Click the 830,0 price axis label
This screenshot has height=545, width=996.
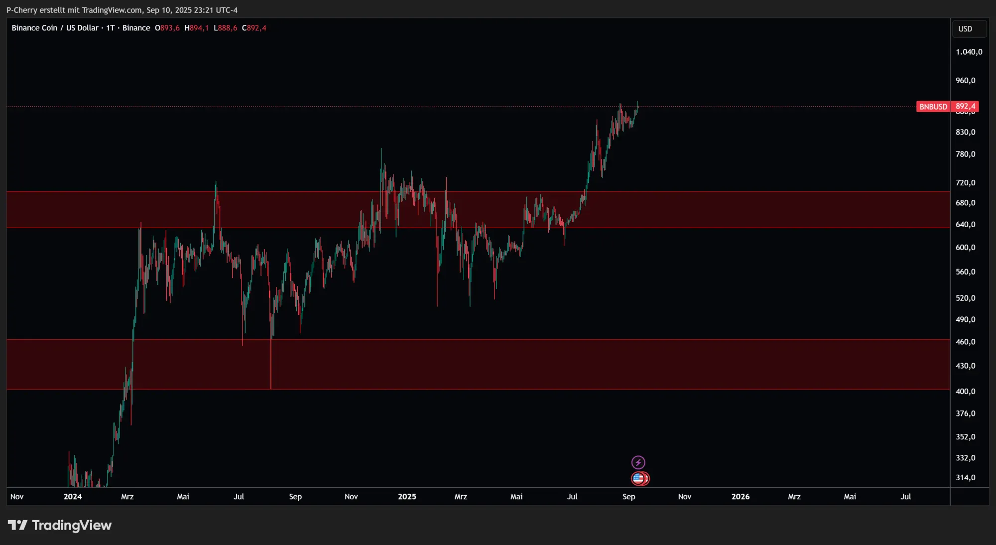(965, 132)
